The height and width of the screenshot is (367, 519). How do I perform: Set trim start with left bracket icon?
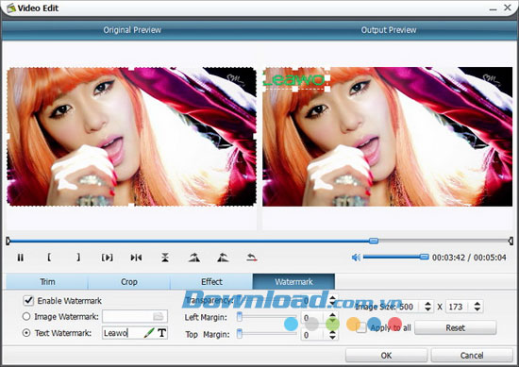pos(49,258)
